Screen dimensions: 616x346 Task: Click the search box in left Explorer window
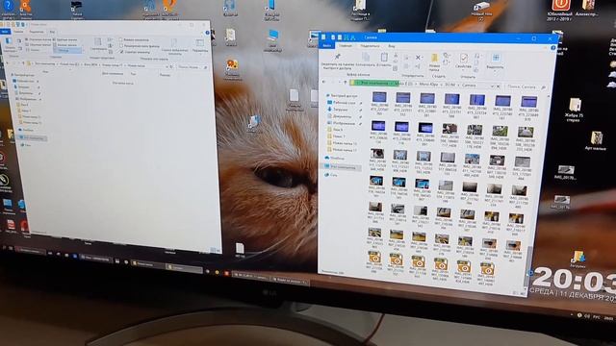[192, 67]
